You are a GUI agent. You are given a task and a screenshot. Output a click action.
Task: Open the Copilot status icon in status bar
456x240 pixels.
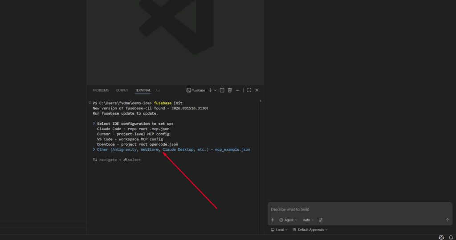pyautogui.click(x=441, y=237)
